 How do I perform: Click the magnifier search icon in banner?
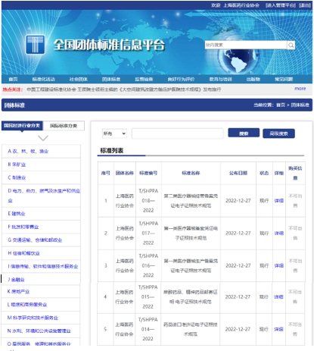click(x=291, y=45)
